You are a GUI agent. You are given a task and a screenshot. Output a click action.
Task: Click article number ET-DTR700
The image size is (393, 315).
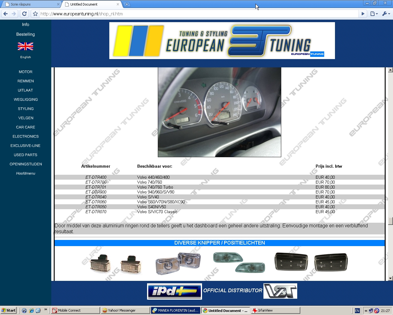coord(96,182)
